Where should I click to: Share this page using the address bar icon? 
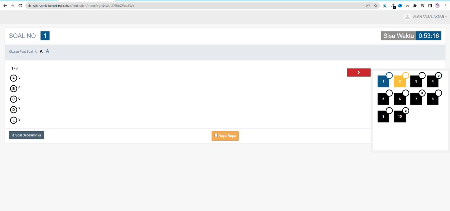[368, 6]
